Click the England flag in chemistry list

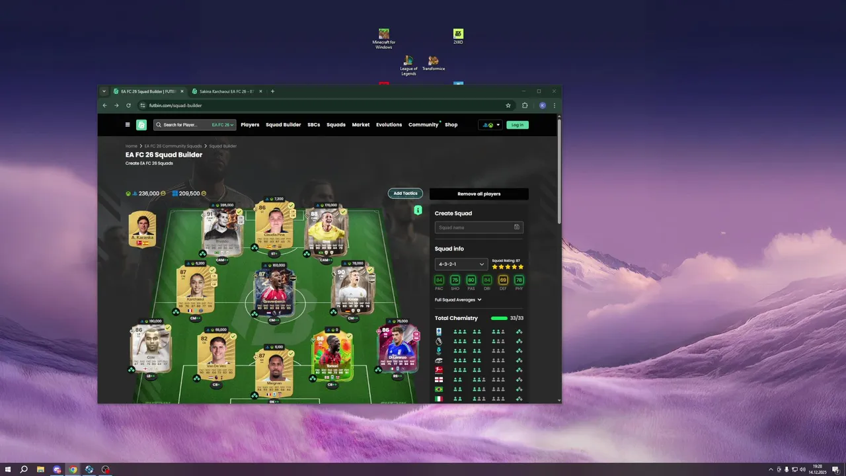click(x=439, y=379)
